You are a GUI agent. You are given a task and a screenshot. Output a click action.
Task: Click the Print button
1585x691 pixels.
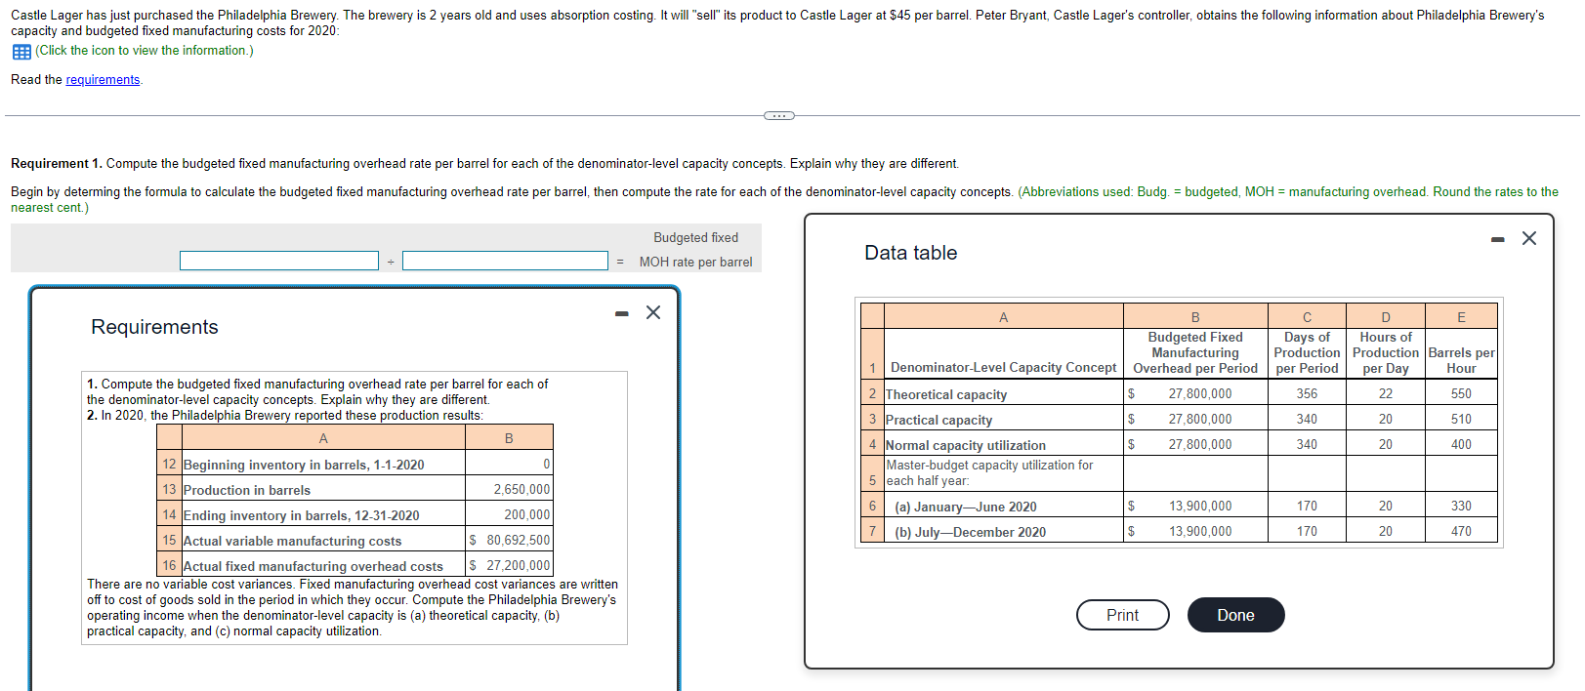pos(1123,615)
